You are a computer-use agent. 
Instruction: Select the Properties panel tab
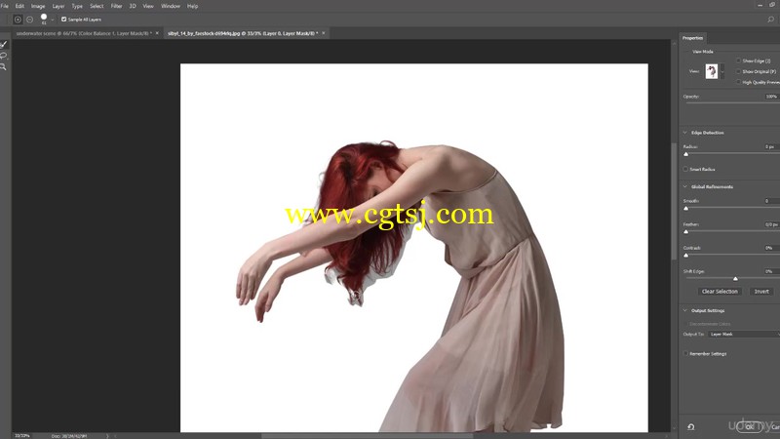[x=692, y=38]
